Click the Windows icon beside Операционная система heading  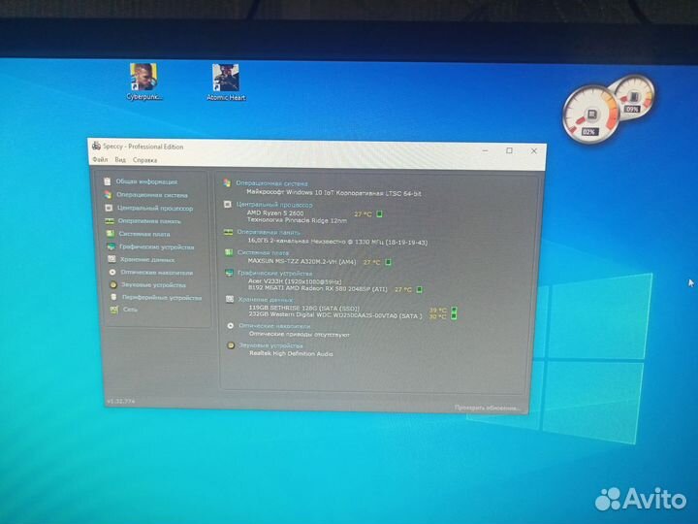[x=228, y=182]
